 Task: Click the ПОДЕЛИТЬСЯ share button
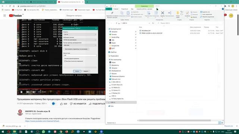[x=97, y=104]
